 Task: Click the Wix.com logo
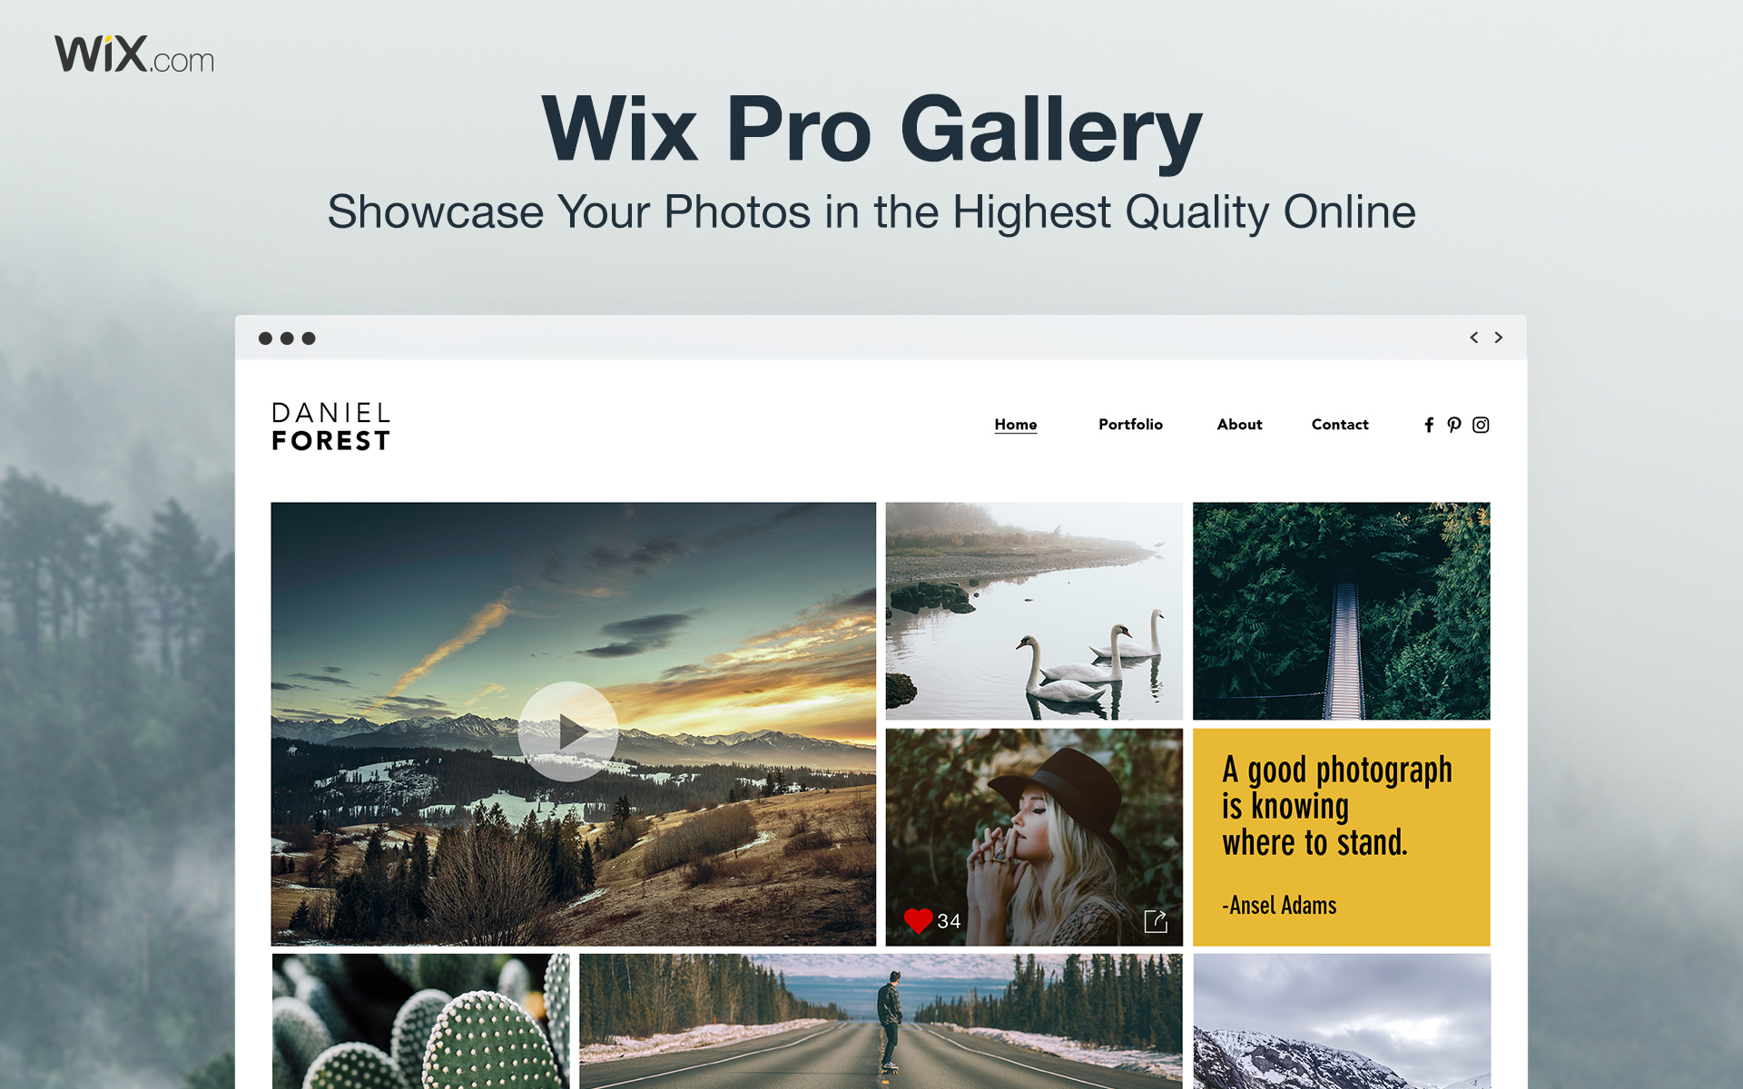tap(134, 54)
